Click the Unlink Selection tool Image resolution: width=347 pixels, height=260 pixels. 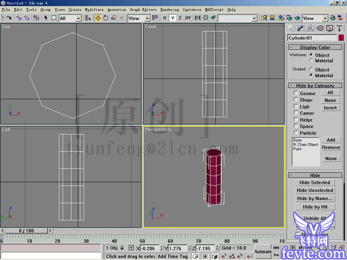click(x=27, y=18)
